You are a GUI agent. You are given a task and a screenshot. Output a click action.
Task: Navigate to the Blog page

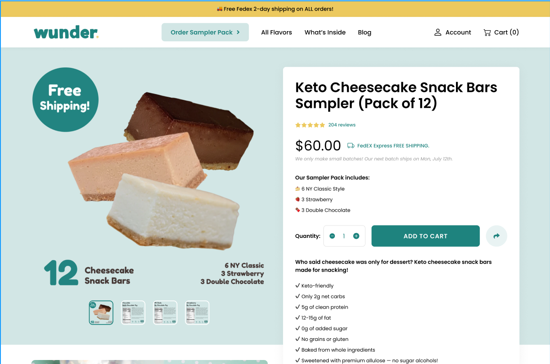(x=365, y=32)
